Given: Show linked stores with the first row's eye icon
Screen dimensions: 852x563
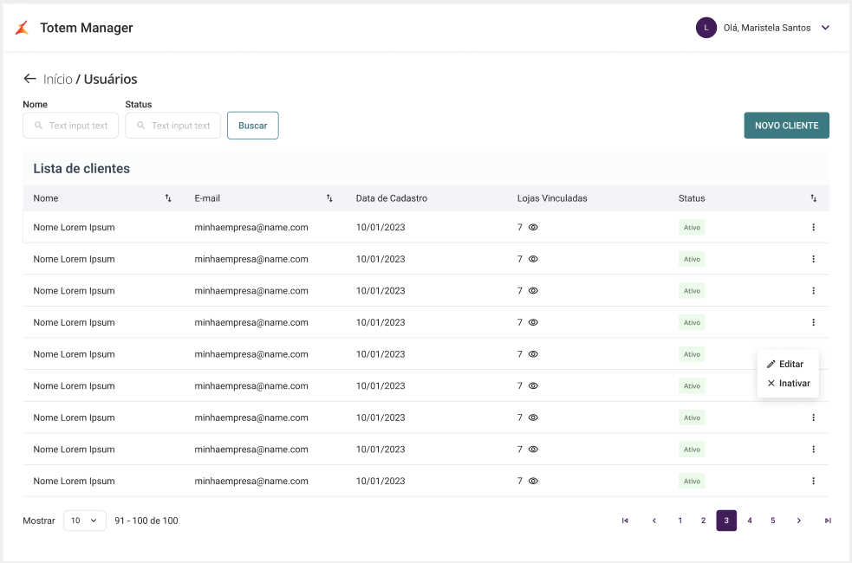Looking at the screenshot, I should click(x=533, y=227).
